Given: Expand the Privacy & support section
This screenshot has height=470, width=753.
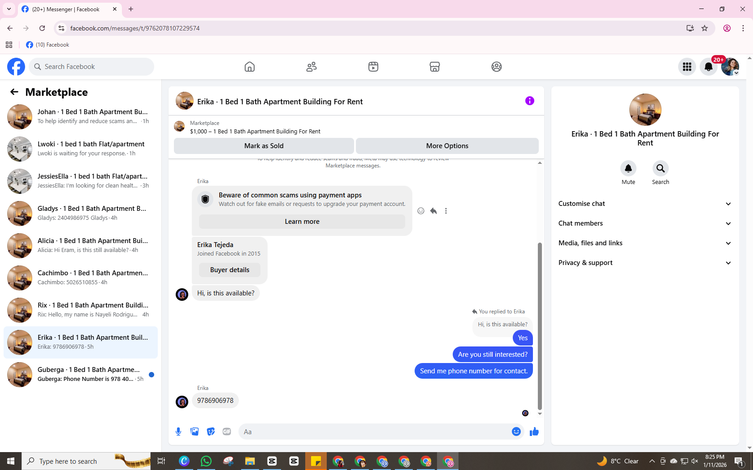Looking at the screenshot, I should [645, 263].
